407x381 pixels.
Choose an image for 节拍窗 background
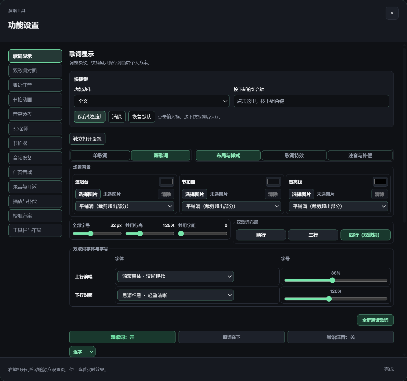(195, 194)
